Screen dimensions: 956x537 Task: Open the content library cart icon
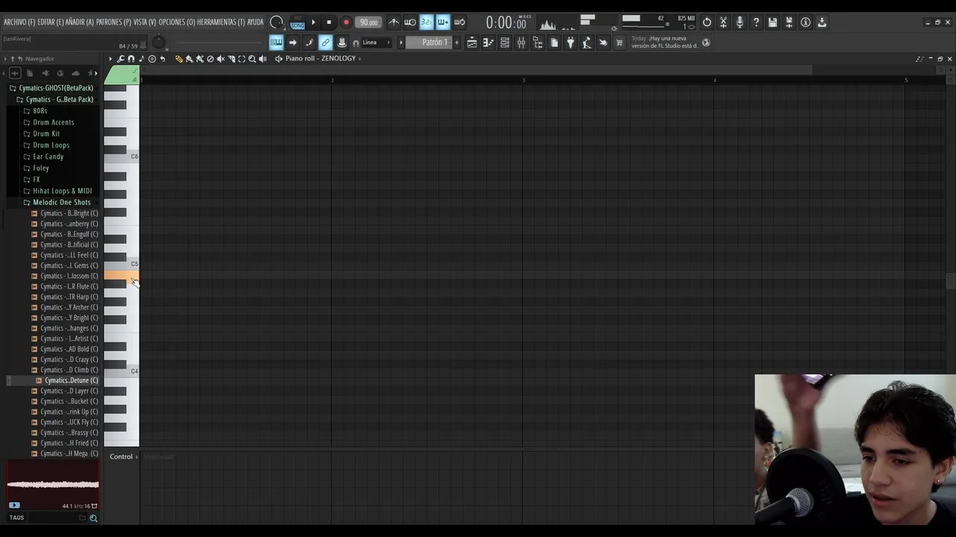619,43
